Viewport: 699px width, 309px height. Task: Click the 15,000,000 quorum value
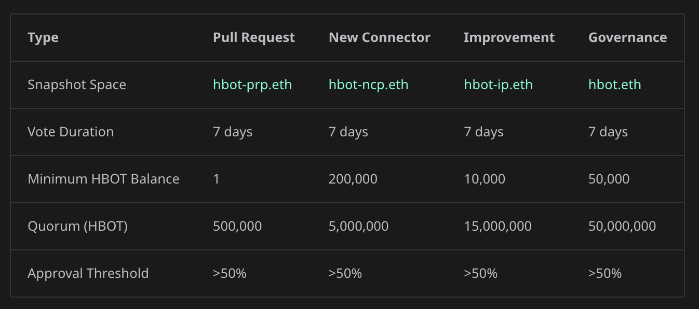coord(497,226)
